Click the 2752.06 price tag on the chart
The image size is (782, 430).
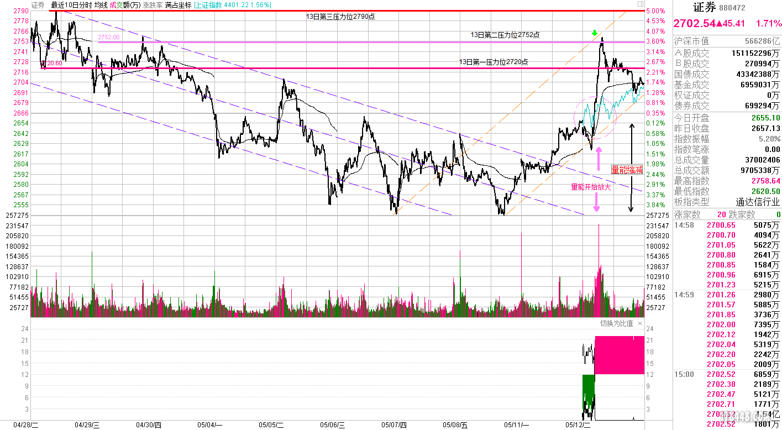click(x=109, y=38)
